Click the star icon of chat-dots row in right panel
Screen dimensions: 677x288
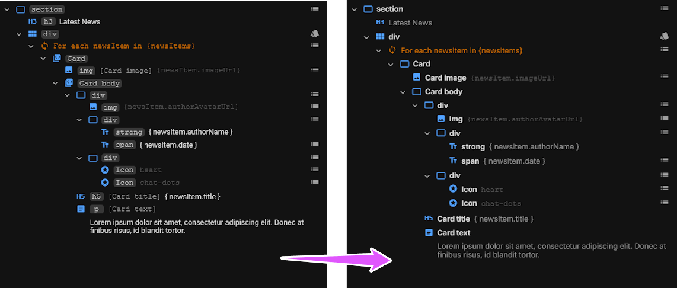[453, 203]
